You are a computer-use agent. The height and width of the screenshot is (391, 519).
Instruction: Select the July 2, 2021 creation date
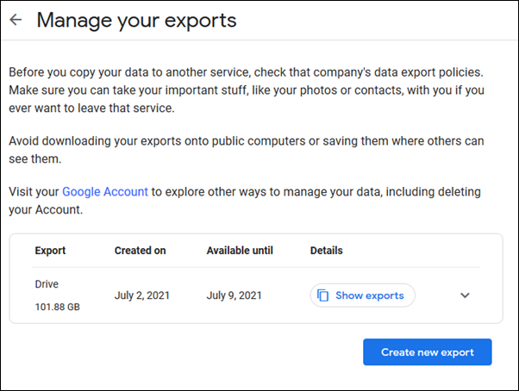[x=142, y=295]
